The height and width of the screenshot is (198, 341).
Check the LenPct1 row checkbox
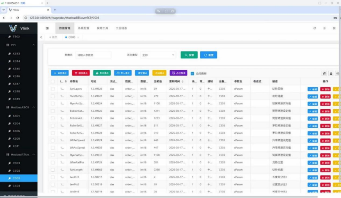coord(53,177)
